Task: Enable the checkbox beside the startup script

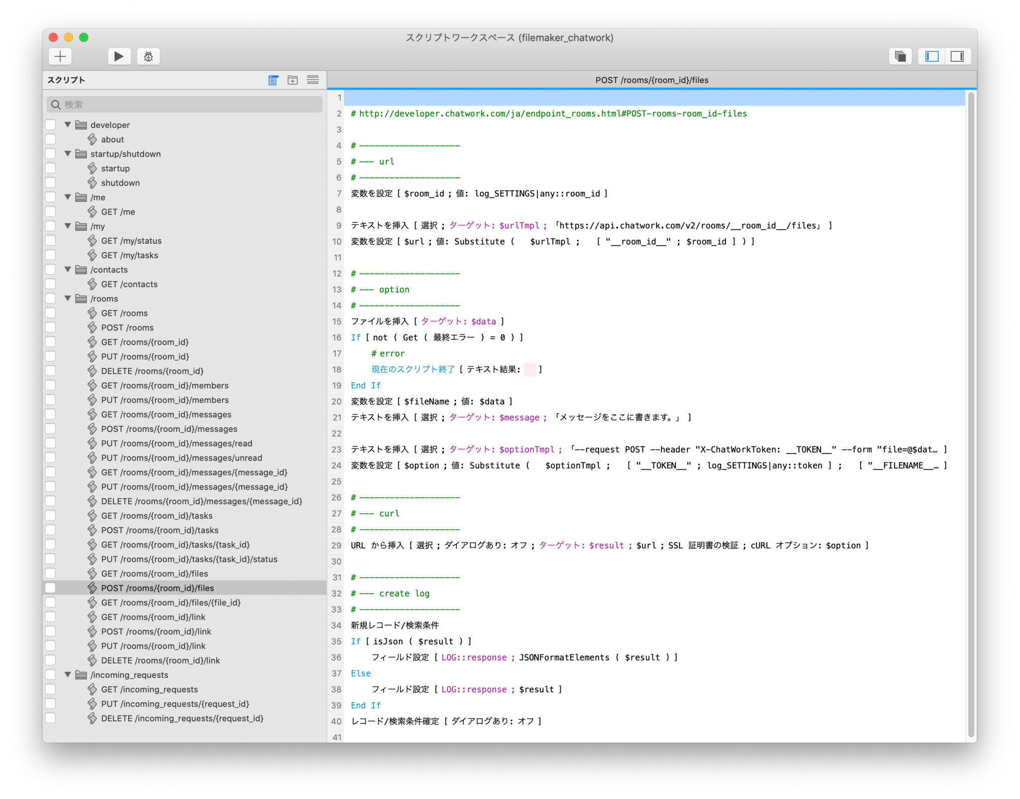Action: coord(50,168)
